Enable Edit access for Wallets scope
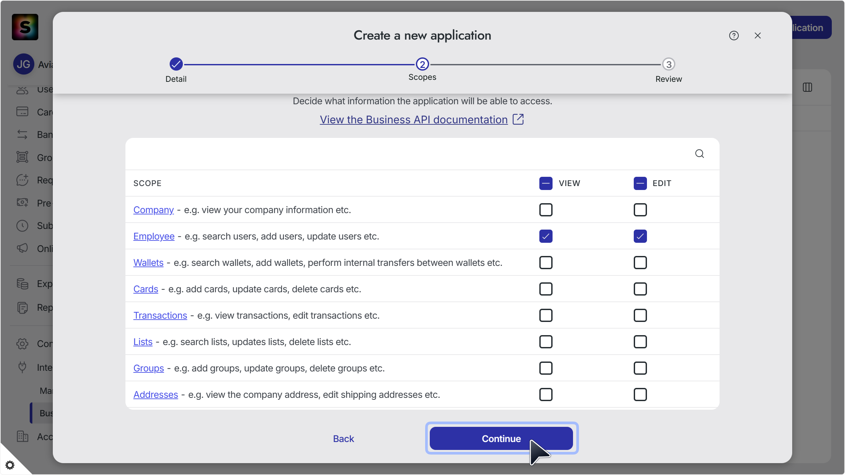The image size is (845, 475). (x=640, y=263)
